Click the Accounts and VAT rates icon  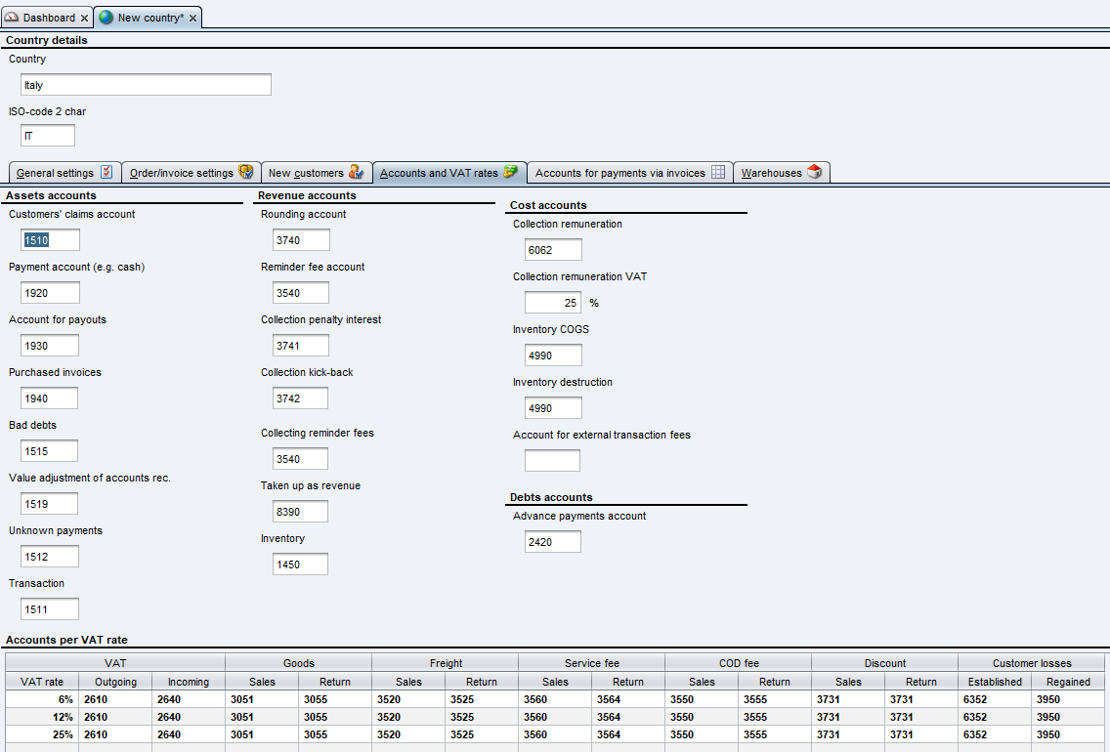tap(511, 173)
